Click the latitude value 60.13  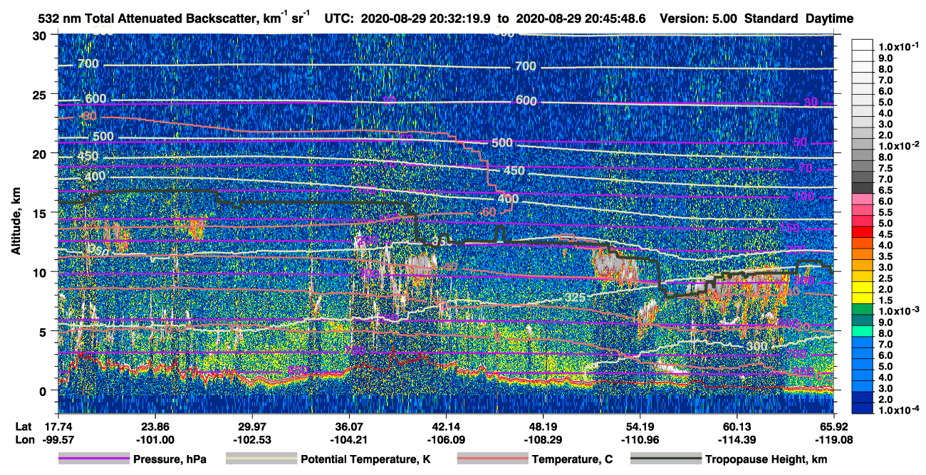pyautogui.click(x=737, y=427)
